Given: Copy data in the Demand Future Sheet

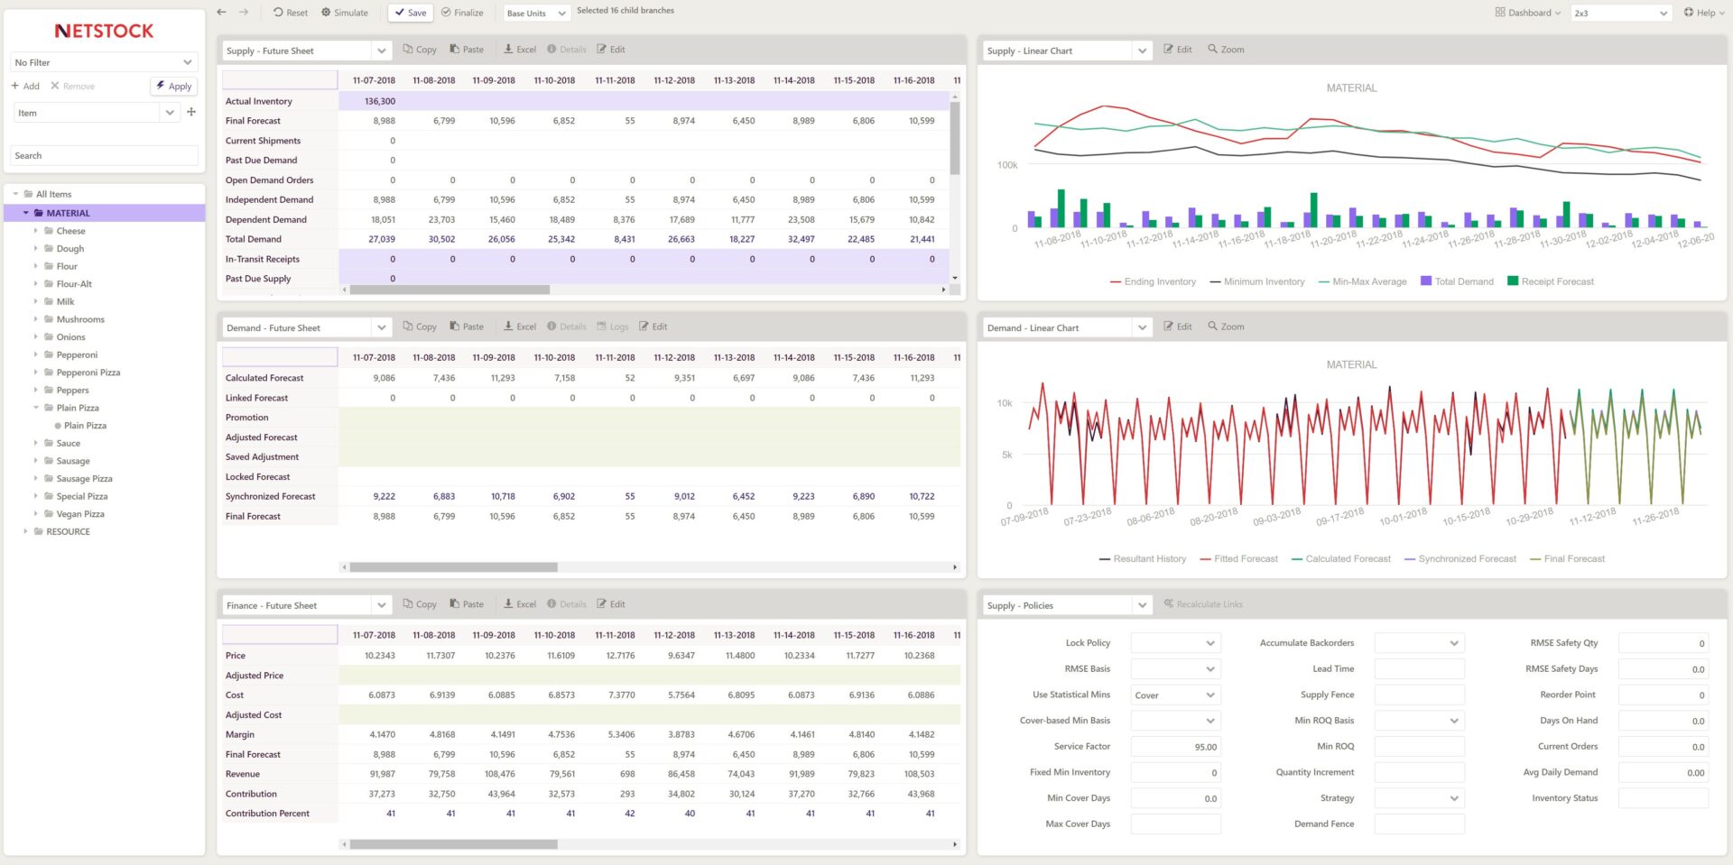Looking at the screenshot, I should click(x=420, y=327).
